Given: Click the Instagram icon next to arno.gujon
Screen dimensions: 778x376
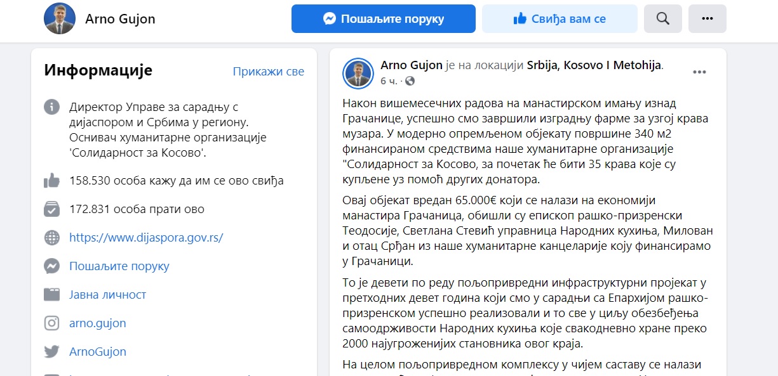Looking at the screenshot, I should point(52,323).
